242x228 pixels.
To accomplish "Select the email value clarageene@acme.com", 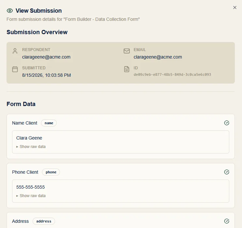I will [x=158, y=57].
